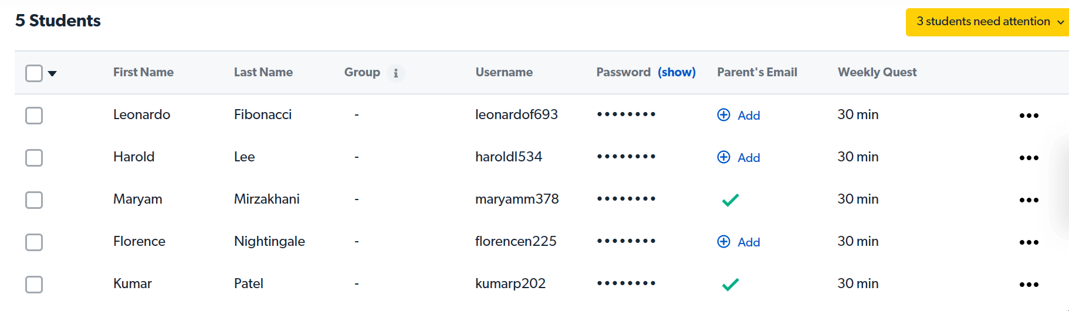The width and height of the screenshot is (1069, 311).
Task: Click Kumar Patel's parent email checkmark
Action: [x=730, y=285]
